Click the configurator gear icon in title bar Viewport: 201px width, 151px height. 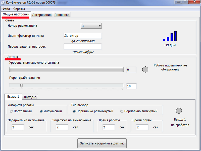coord(3,3)
